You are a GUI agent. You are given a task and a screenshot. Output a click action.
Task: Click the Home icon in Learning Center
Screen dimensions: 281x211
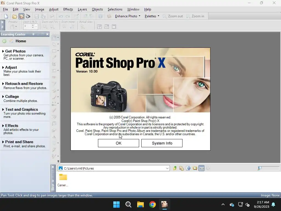point(11,41)
